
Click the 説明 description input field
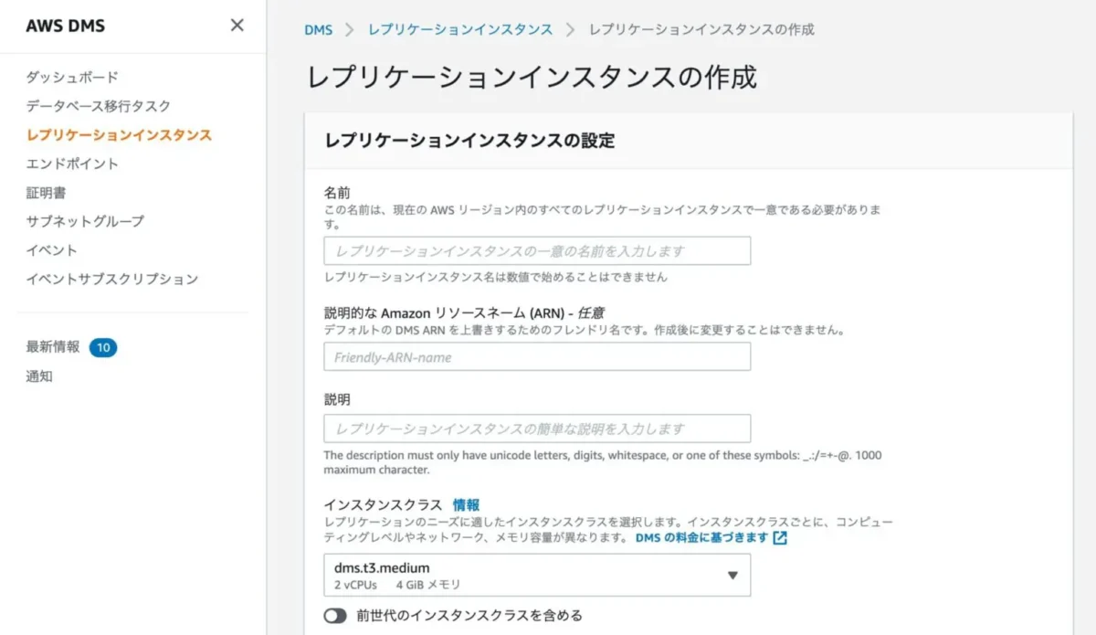point(536,429)
